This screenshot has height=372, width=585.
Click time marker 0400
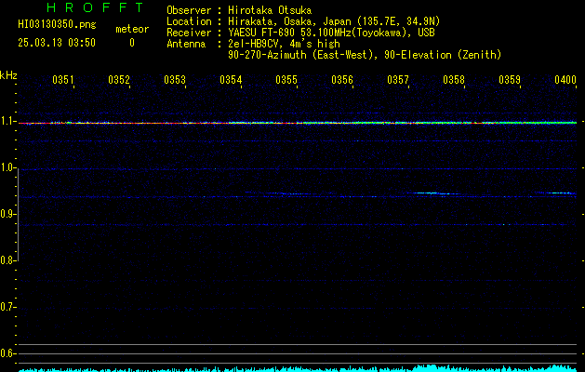point(565,79)
